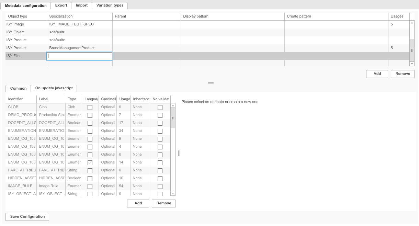Click the Metadata configuration tab

coord(26,5)
